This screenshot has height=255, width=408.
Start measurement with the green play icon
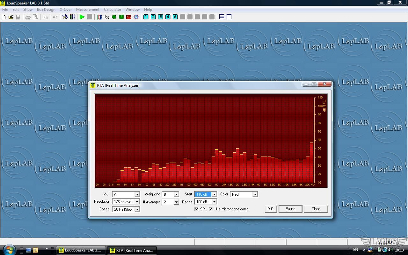[82, 17]
